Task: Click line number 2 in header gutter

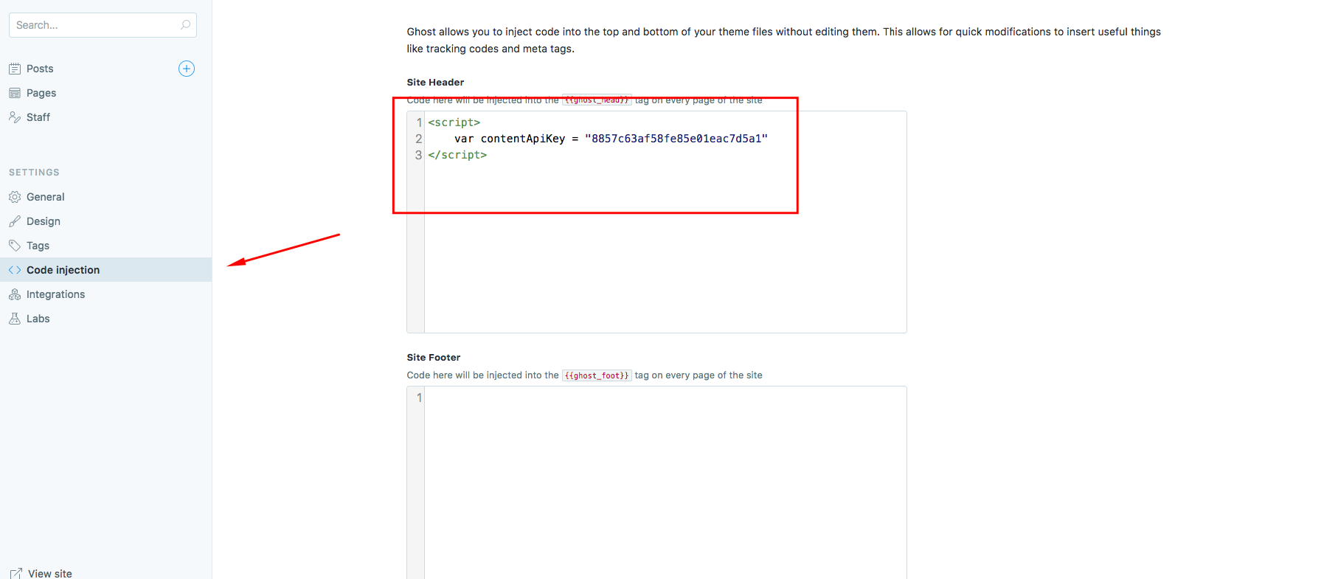Action: coord(418,139)
